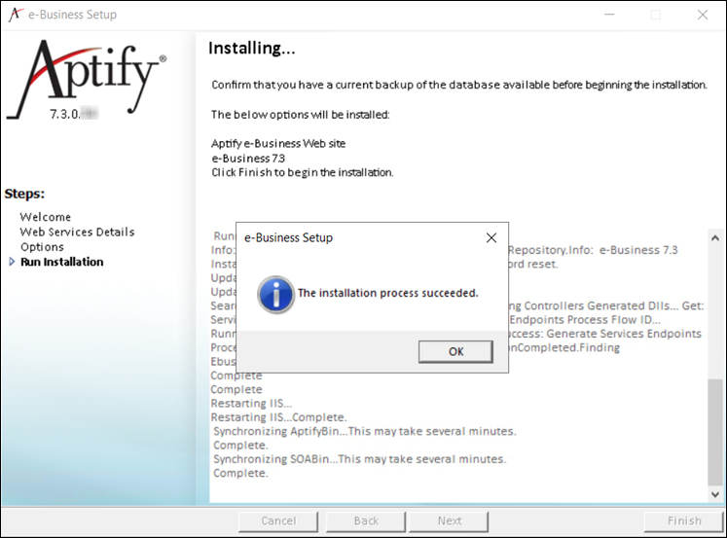Image resolution: width=727 pixels, height=538 pixels.
Task: Click OK in the success dialog
Action: [455, 352]
